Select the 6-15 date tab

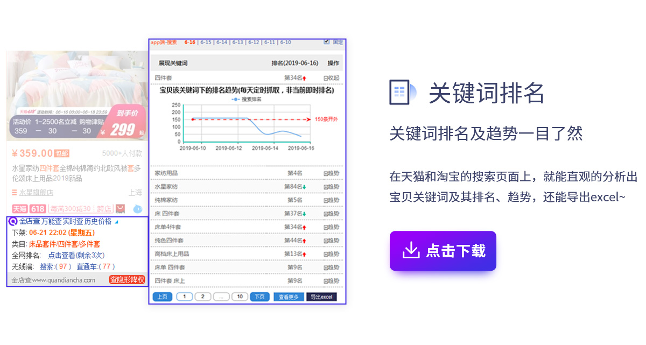206,42
